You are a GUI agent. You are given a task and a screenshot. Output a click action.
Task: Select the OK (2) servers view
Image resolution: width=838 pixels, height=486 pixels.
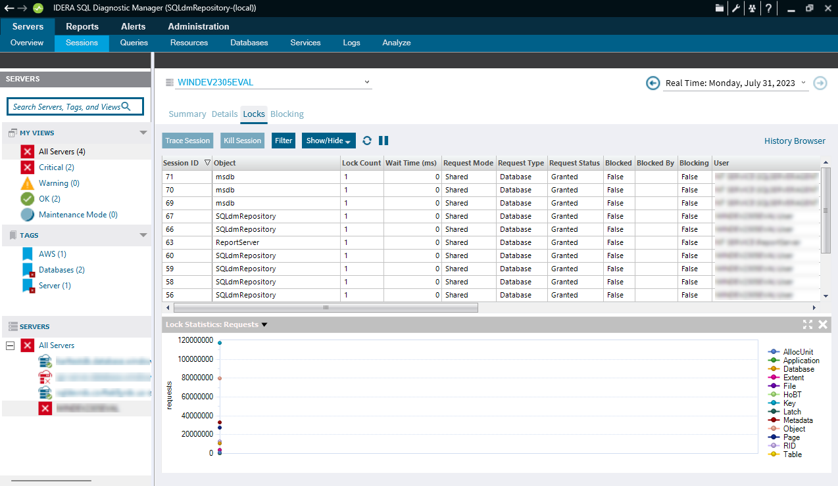[x=49, y=199]
